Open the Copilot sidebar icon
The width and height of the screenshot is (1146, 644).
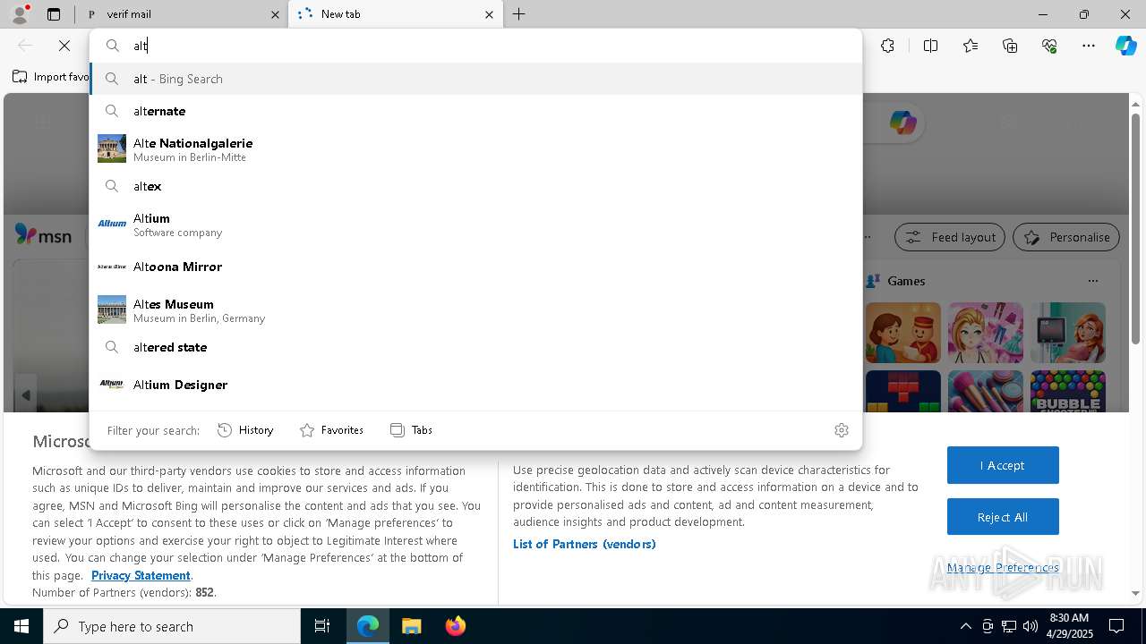[1125, 46]
